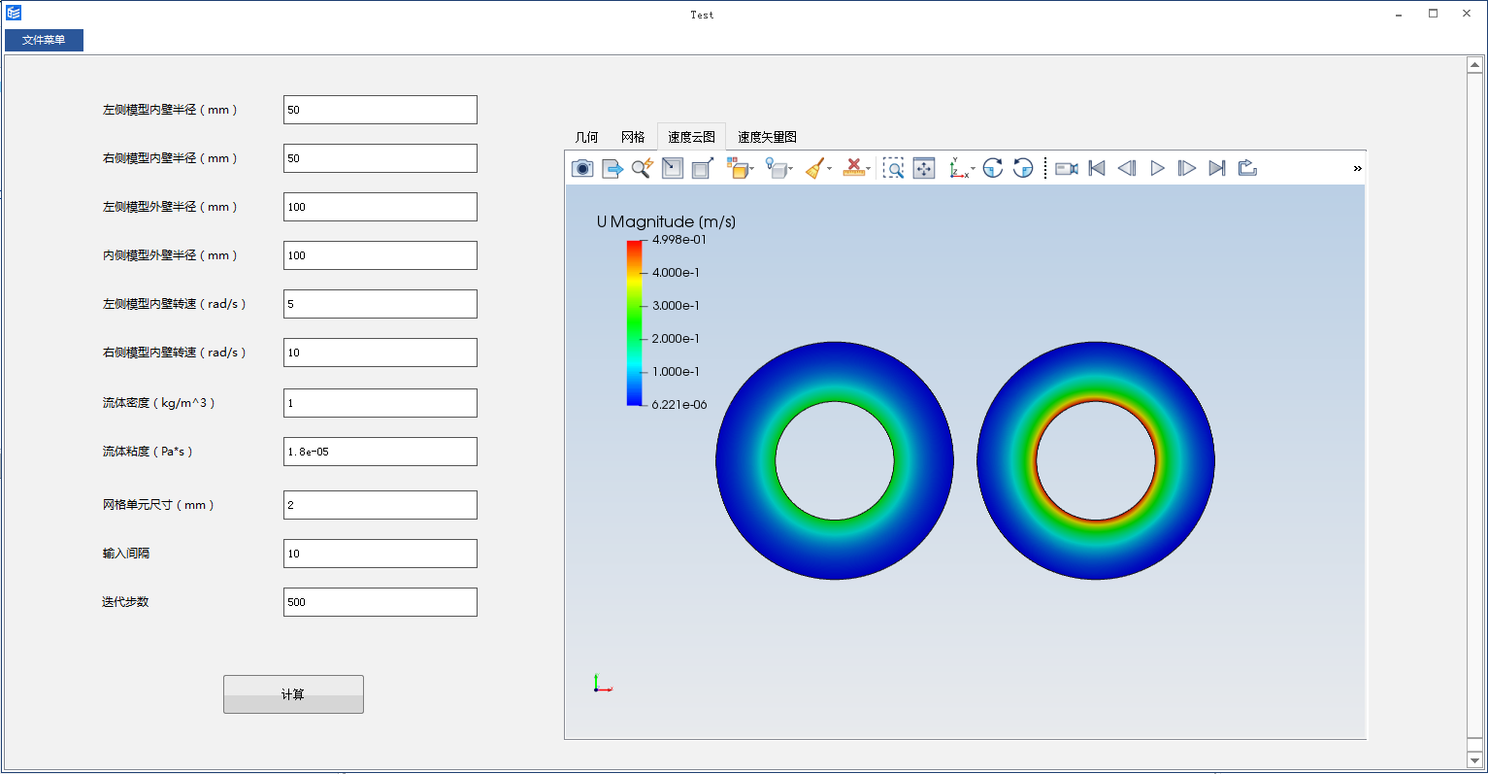Click the application icon in the title bar
The image size is (1488, 774).
click(x=14, y=14)
